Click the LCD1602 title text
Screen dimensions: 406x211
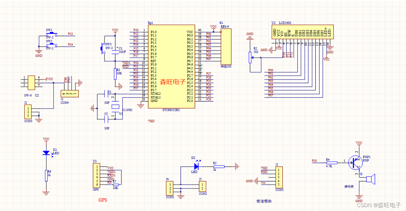tap(286, 23)
